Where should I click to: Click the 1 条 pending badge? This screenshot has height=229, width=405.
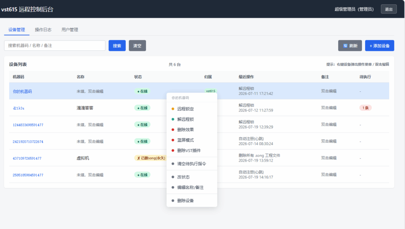click(x=365, y=108)
